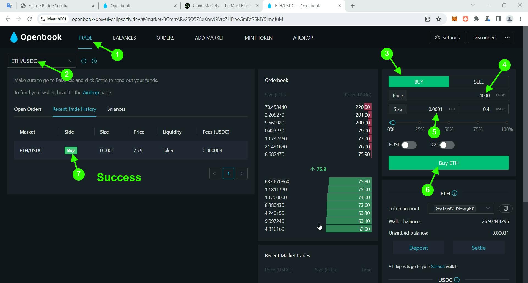Switch to Recent Trade History tab
528x283 pixels.
point(74,109)
